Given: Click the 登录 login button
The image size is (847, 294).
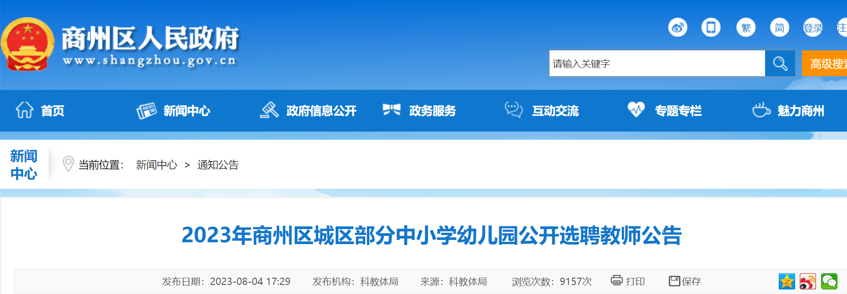Looking at the screenshot, I should click(813, 28).
